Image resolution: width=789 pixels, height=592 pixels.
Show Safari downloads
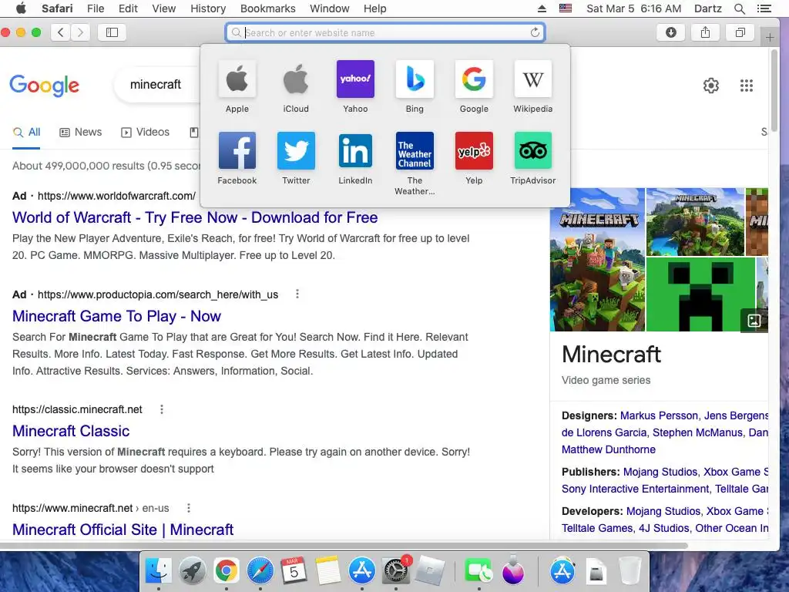pyautogui.click(x=671, y=32)
